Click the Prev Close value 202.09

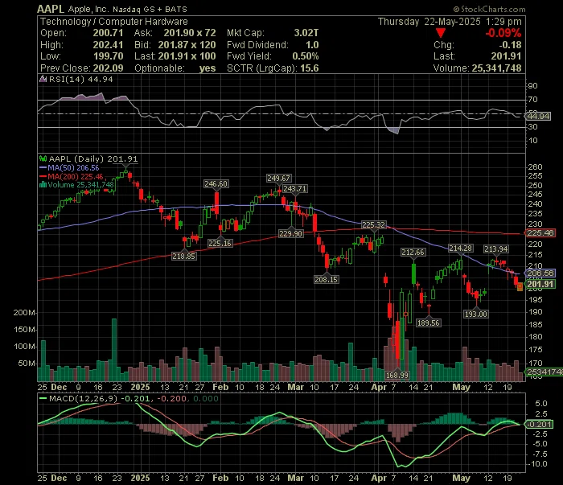108,68
